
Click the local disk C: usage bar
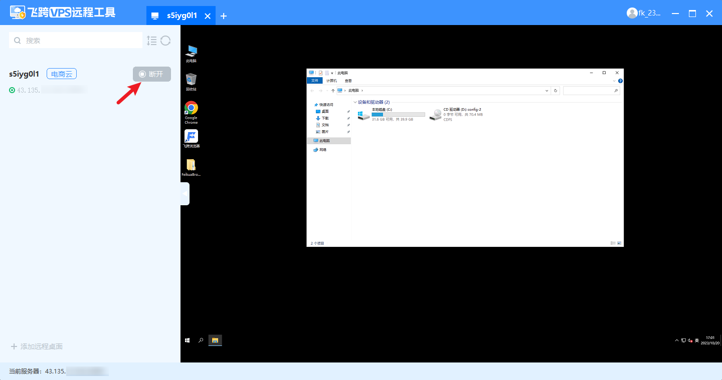coord(398,115)
